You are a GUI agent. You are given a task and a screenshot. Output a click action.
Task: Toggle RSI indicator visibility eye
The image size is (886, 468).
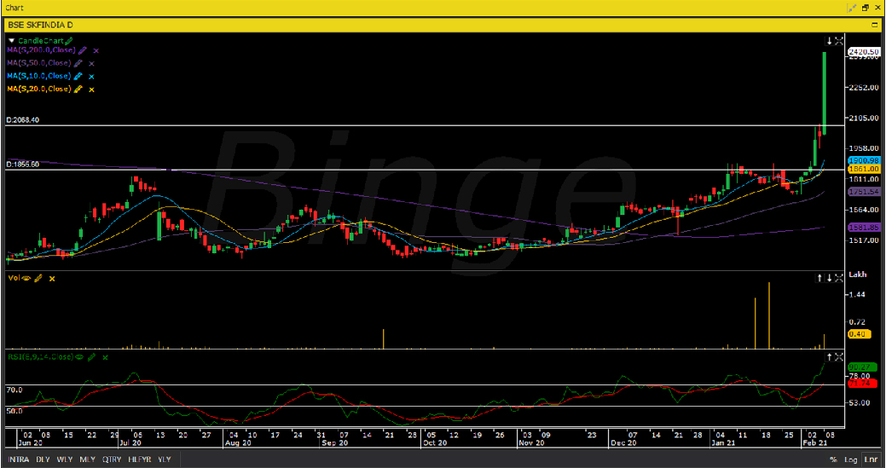click(x=79, y=357)
